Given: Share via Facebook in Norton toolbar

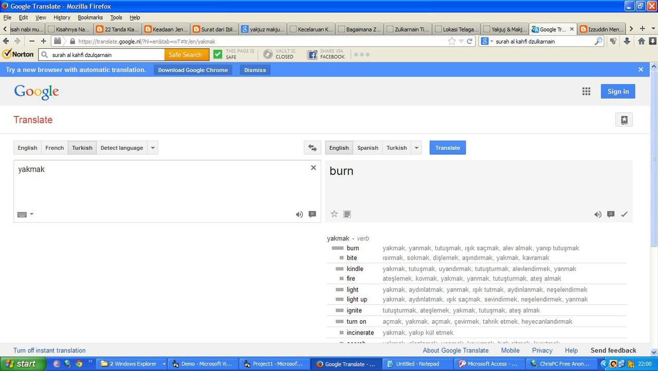Looking at the screenshot, I should point(326,54).
